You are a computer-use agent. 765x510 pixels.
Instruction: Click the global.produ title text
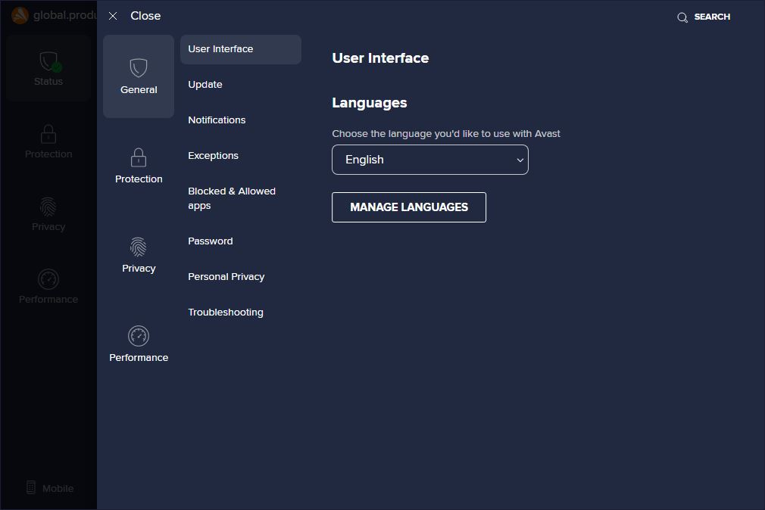tap(65, 16)
